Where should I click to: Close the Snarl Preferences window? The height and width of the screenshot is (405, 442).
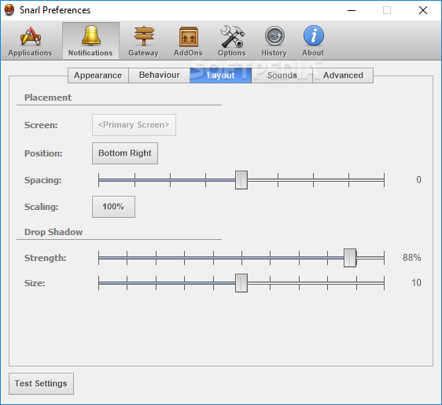423,10
